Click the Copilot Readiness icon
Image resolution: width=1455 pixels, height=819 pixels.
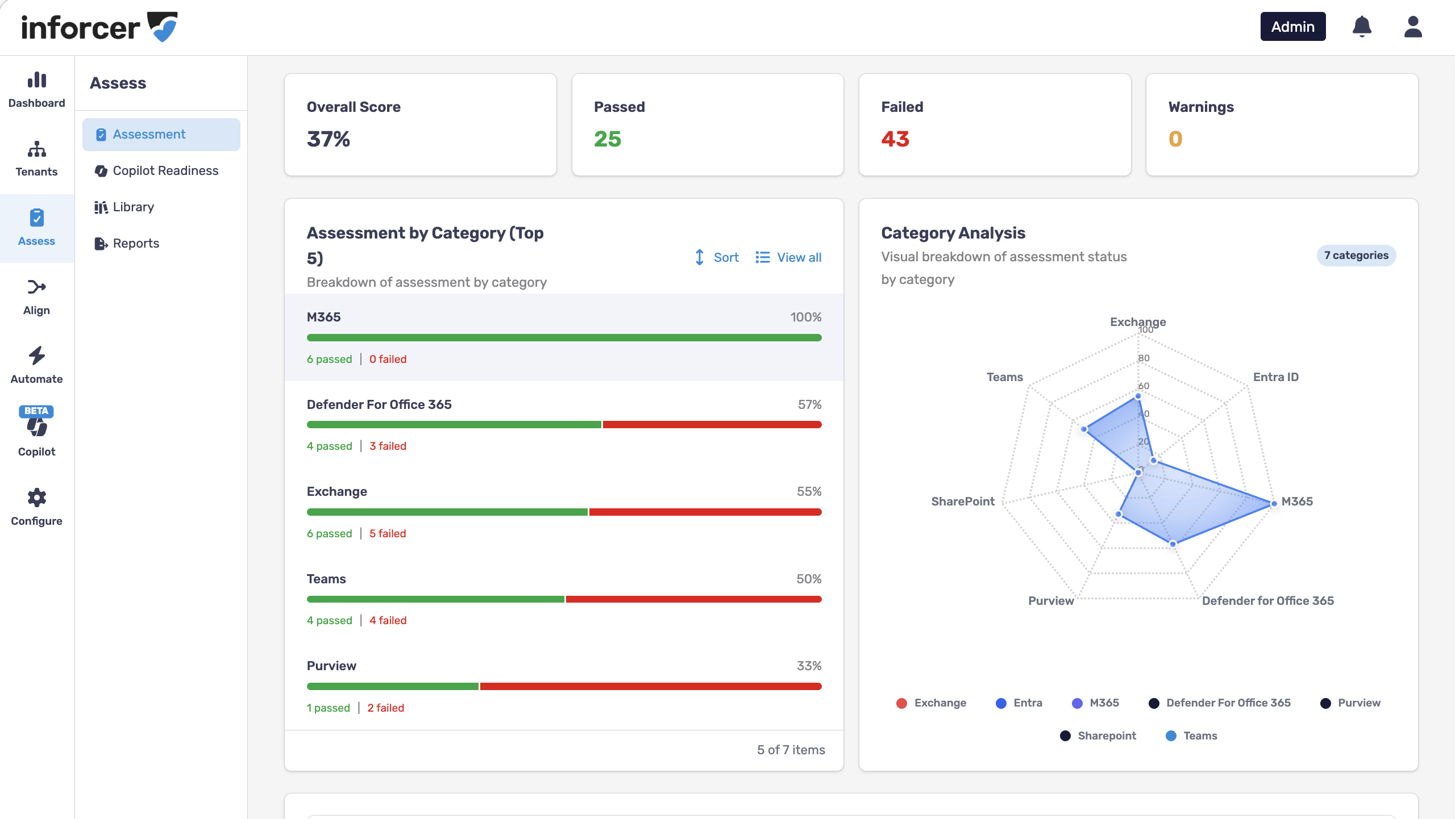[101, 171]
